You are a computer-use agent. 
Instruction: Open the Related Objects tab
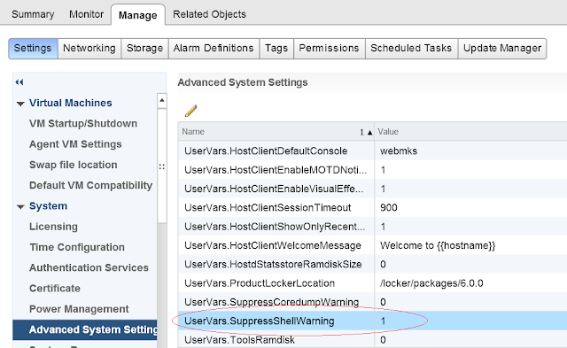coord(209,14)
